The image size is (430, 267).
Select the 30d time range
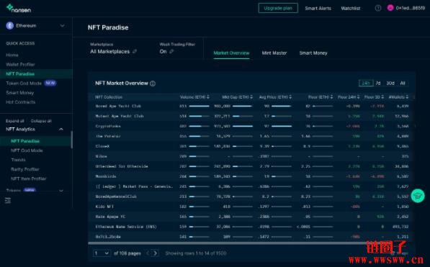point(390,83)
